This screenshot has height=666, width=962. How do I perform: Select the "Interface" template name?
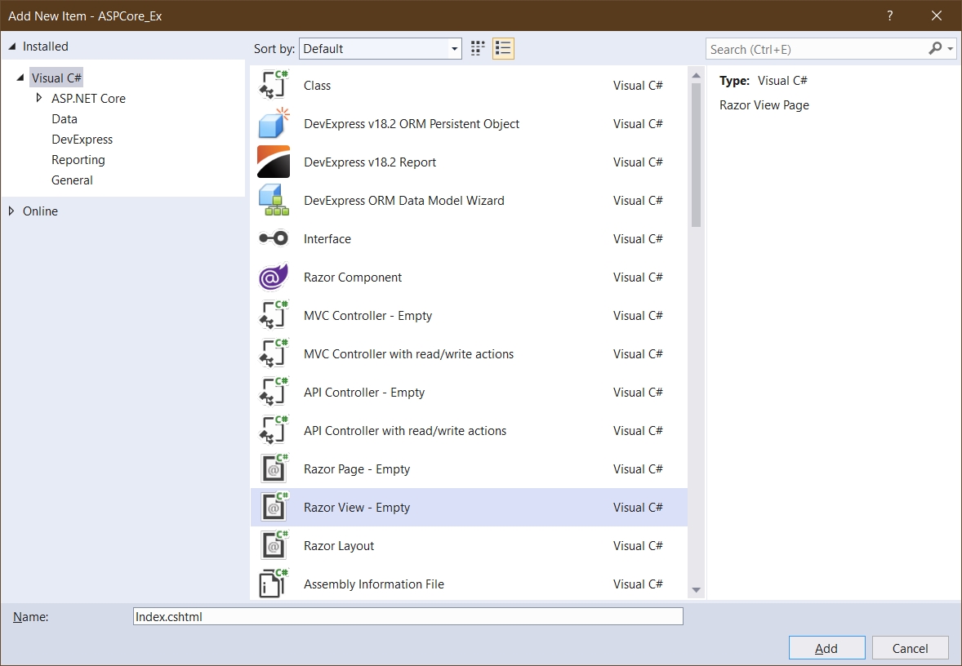click(327, 238)
